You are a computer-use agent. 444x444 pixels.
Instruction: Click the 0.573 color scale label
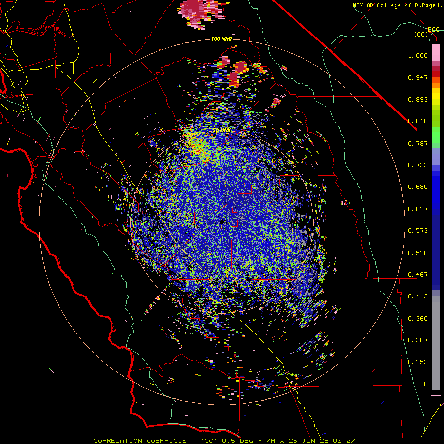[x=418, y=231]
